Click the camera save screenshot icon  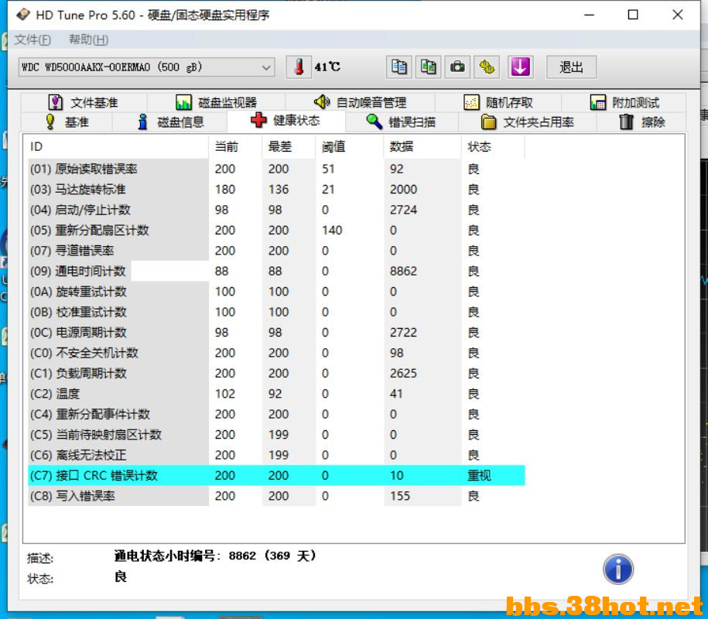pyautogui.click(x=457, y=67)
